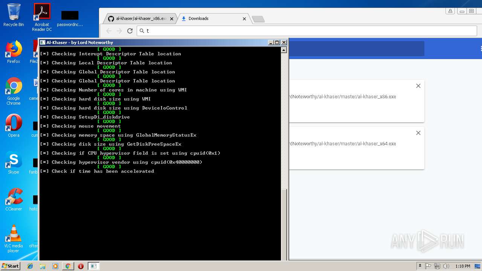Viewport: 482px width, 271px height.
Task: Open Windows Media Player in taskbar
Action: coord(55,266)
